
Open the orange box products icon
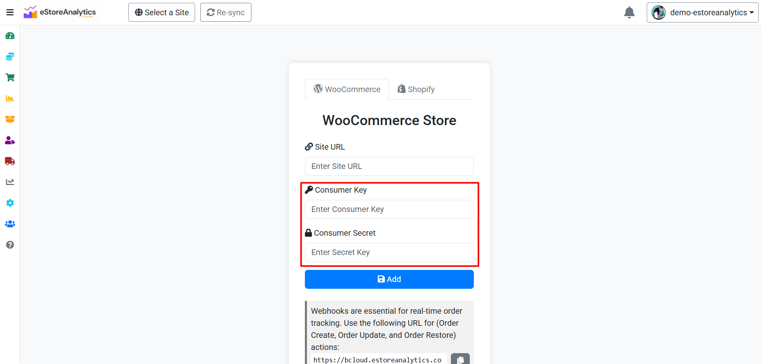(x=10, y=119)
